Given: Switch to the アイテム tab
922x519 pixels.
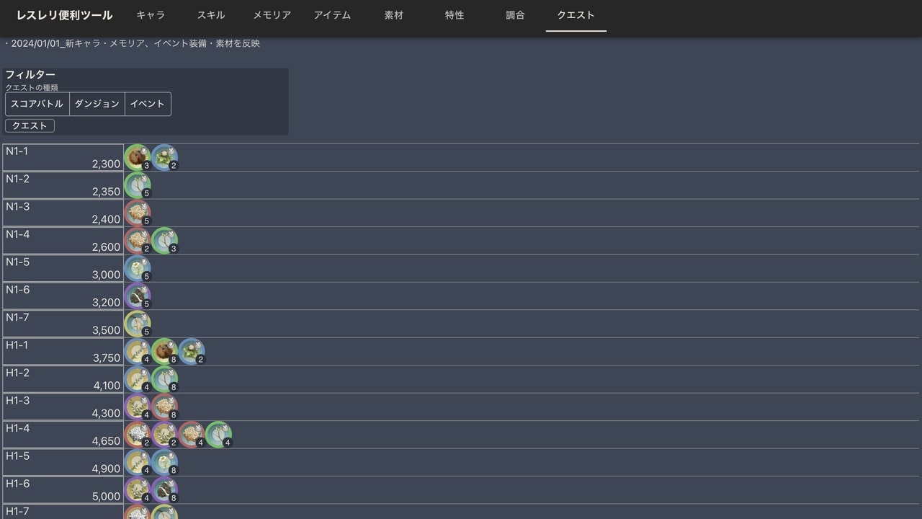Looking at the screenshot, I should click(x=333, y=15).
